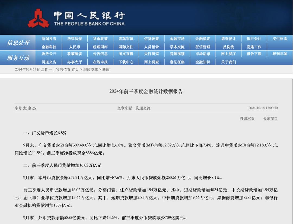293x224 pixels.
Task: Open 政务公开 navigation item
Action: pos(49,54)
